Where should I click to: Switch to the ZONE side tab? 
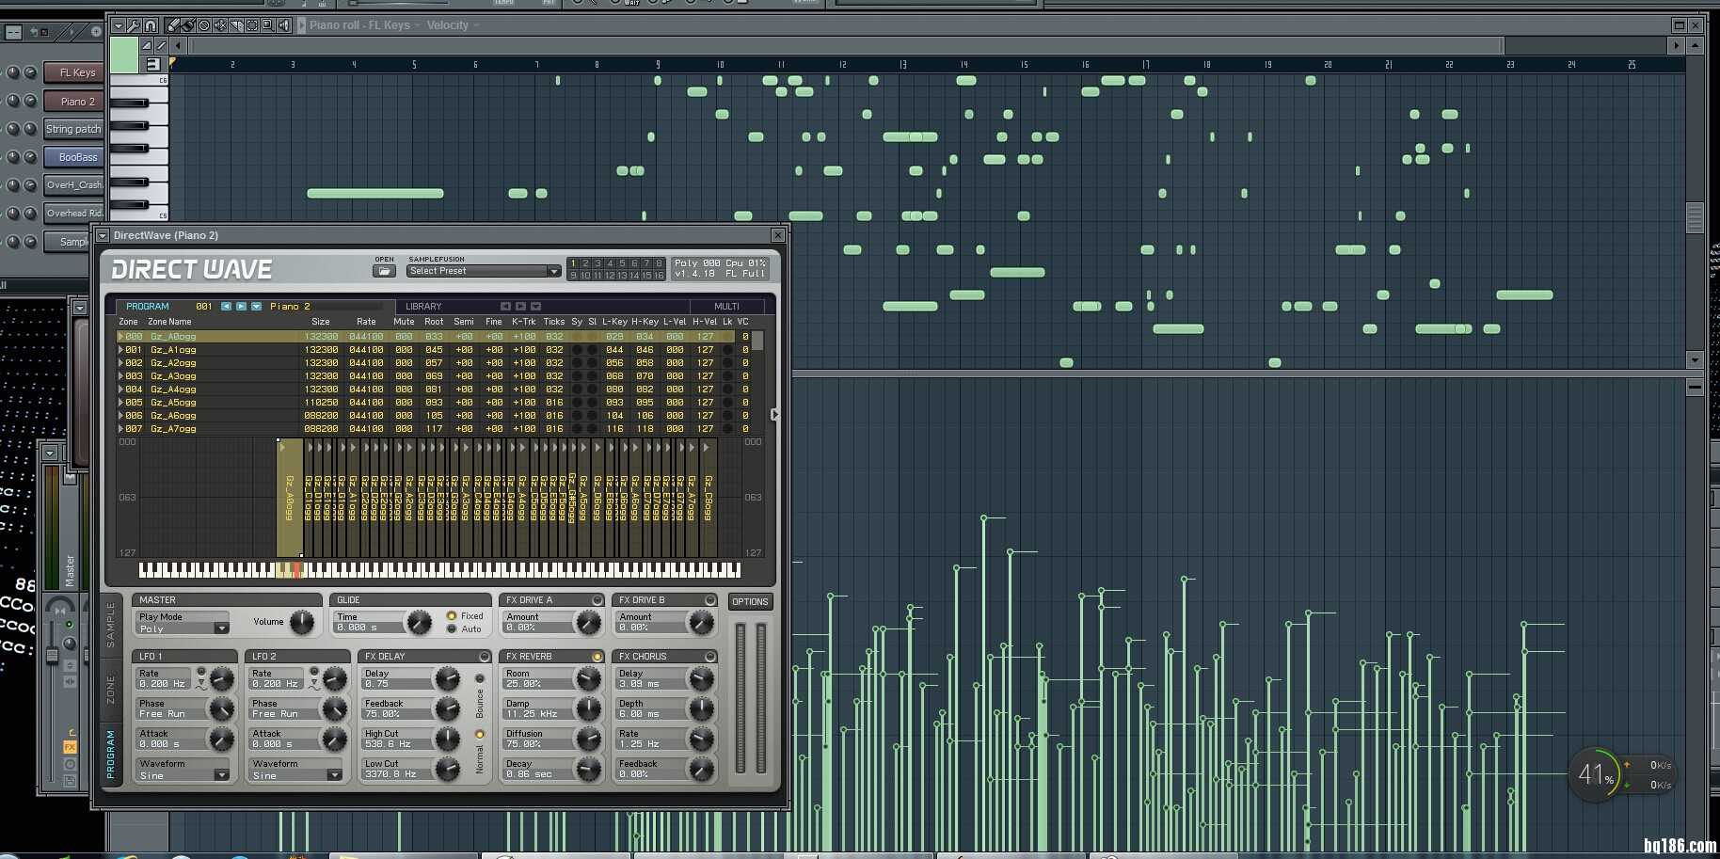[110, 689]
